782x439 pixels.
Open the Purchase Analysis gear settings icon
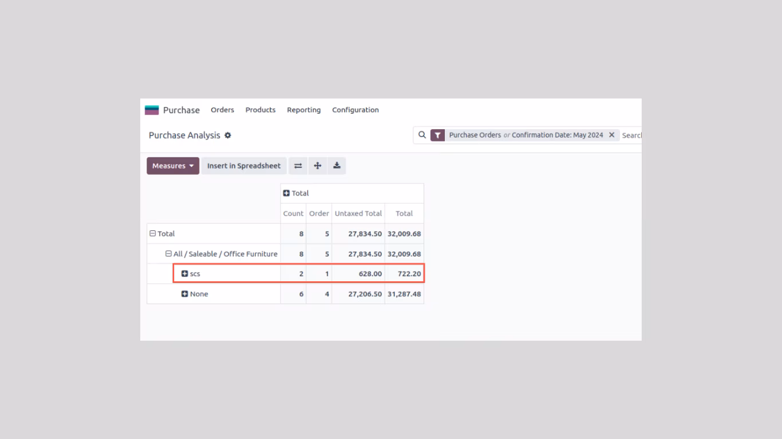click(228, 135)
